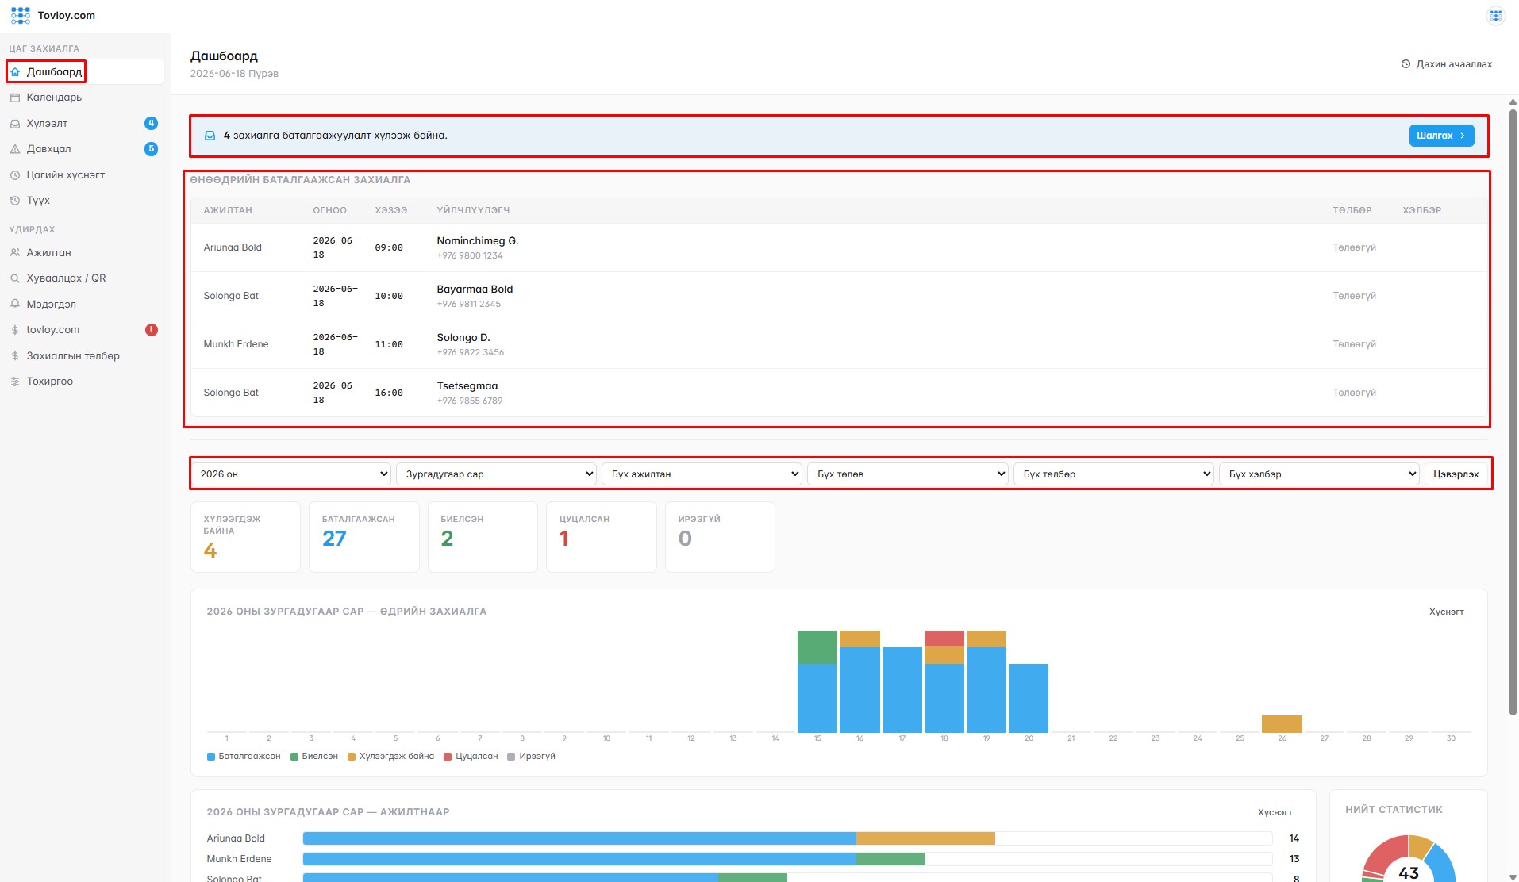Open the Бүх ажилтан staff dropdown
1519x882 pixels.
(702, 474)
